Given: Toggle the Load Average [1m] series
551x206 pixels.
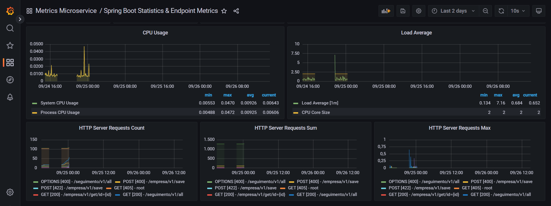Looking at the screenshot, I should [320, 103].
